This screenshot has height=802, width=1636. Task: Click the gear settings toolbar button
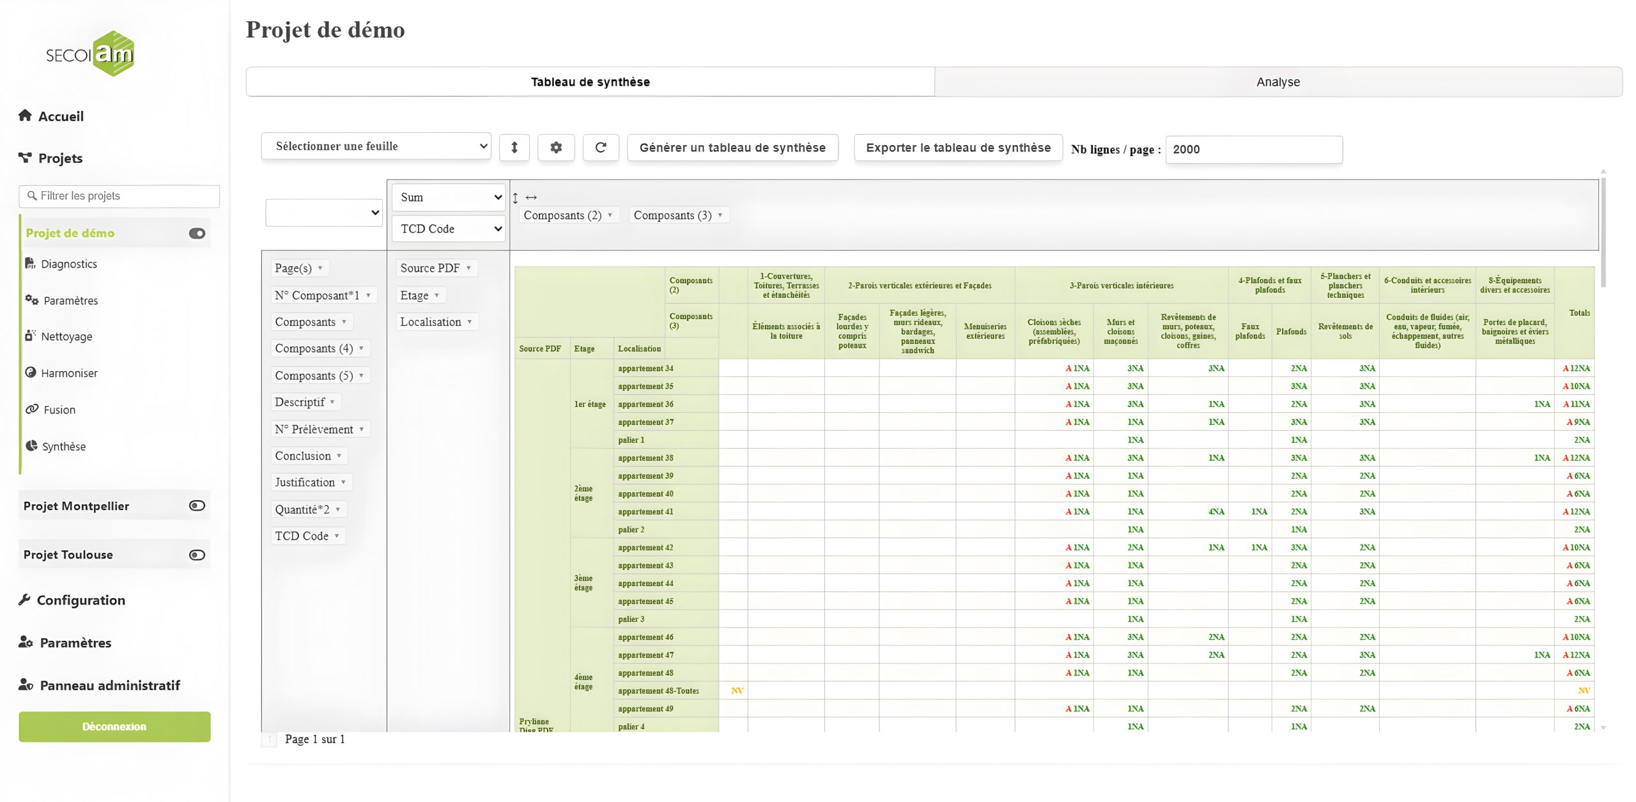556,148
